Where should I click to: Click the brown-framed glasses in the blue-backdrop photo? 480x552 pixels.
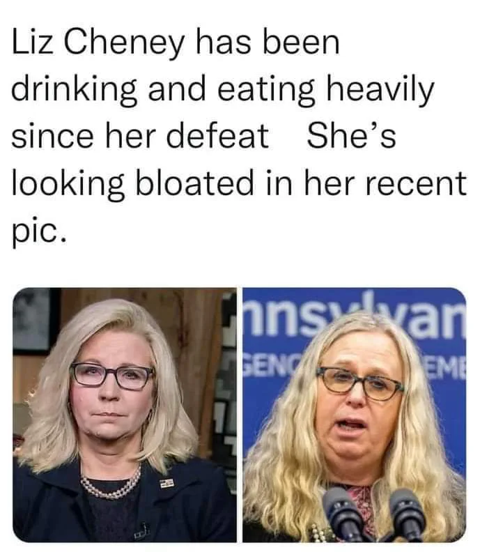pos(360,384)
